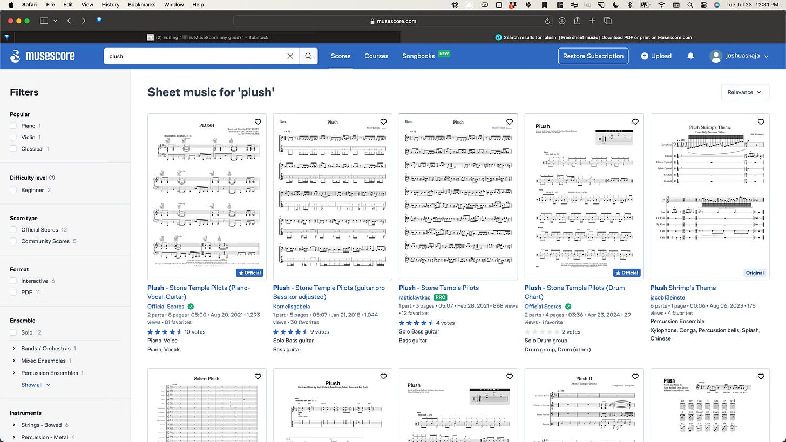
Task: Open Plush Shrimp's Theme link
Action: pos(683,288)
